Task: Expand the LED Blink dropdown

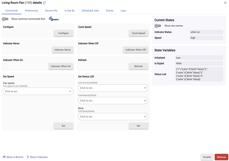Action: point(113,117)
